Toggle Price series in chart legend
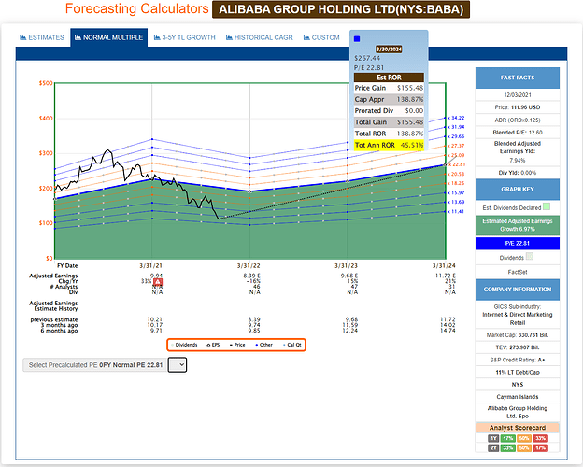This screenshot has width=583, height=467. pyautogui.click(x=237, y=345)
